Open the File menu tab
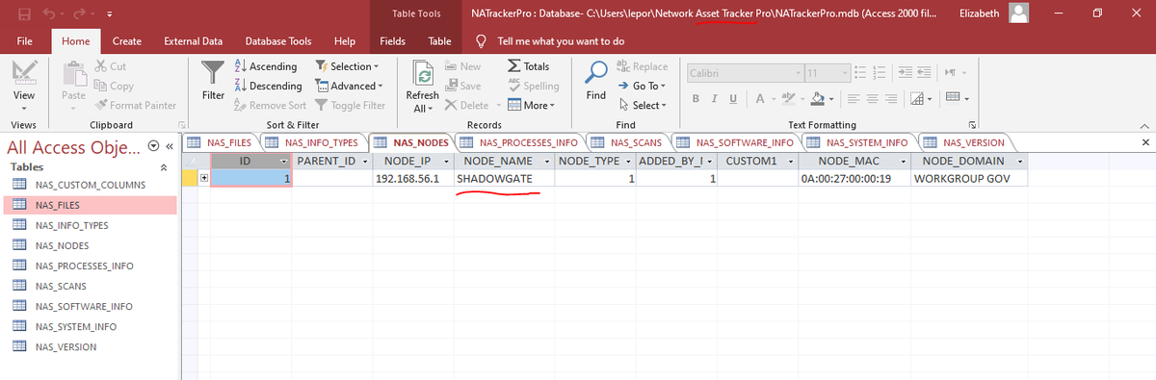The height and width of the screenshot is (380, 1156). (25, 41)
